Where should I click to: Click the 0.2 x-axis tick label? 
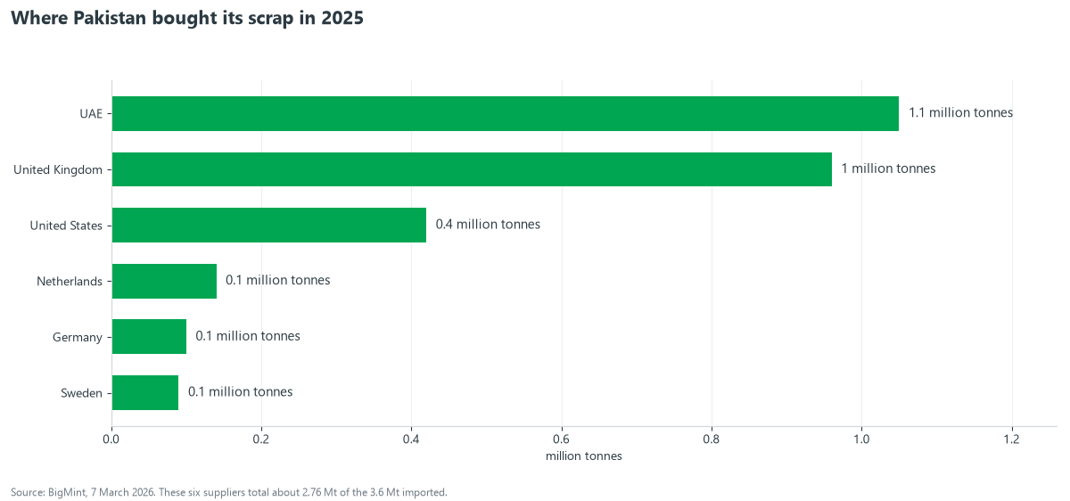(261, 439)
